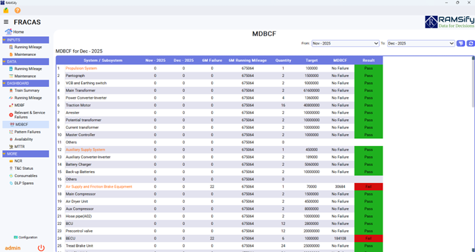Click the orange question-mark help icon
This screenshot has width=475, height=252.
tap(18, 11)
